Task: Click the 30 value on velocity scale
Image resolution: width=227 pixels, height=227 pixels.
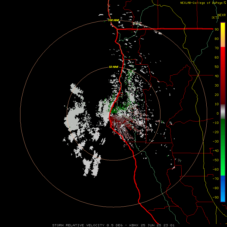Action: [217, 86]
